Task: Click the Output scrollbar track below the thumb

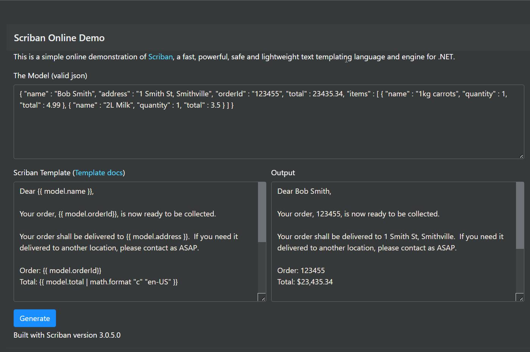Action: point(520,270)
